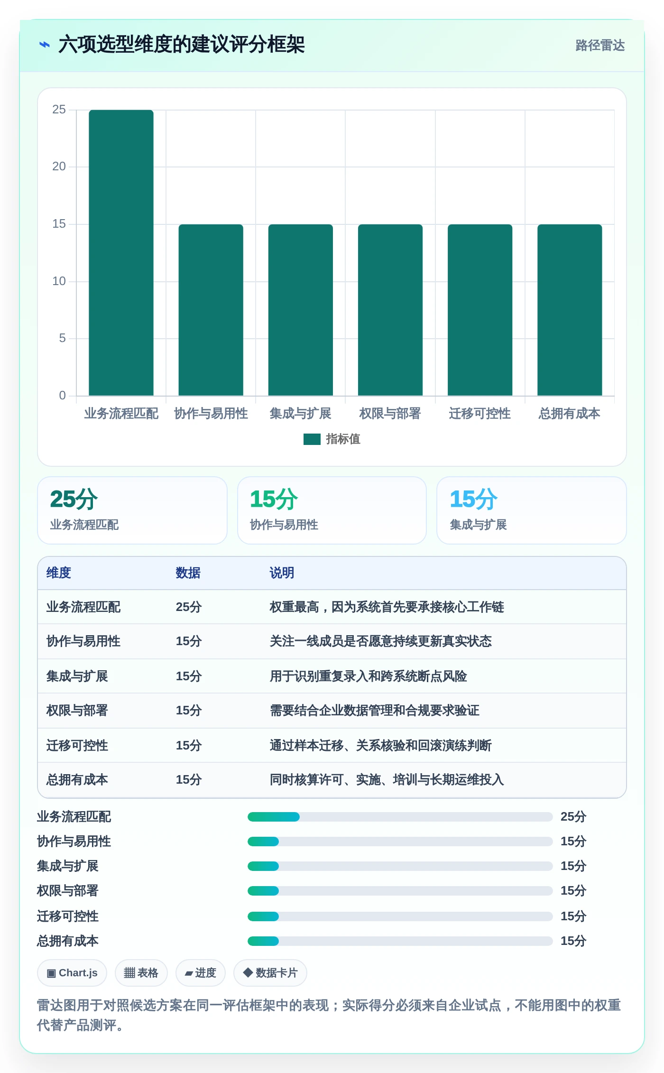Click the 协作与易用性 bar in chart
664x1073 pixels.
(x=211, y=310)
